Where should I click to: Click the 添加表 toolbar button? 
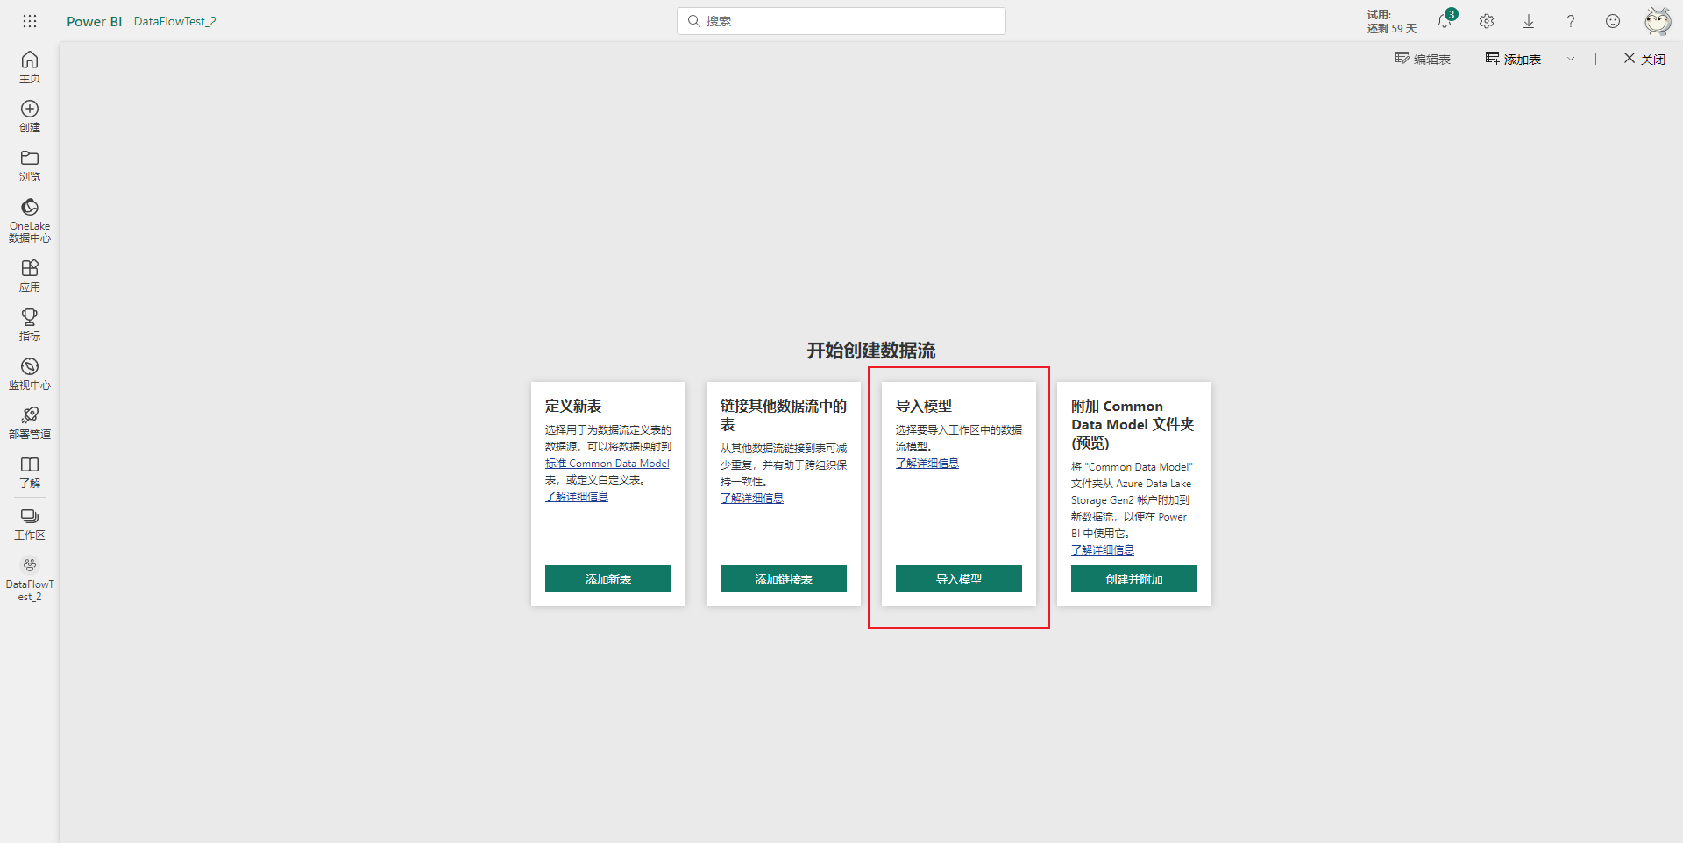point(1513,59)
